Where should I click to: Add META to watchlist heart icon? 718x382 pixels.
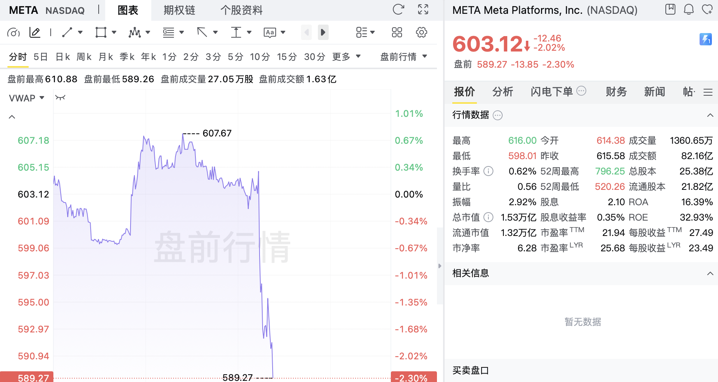click(x=707, y=9)
